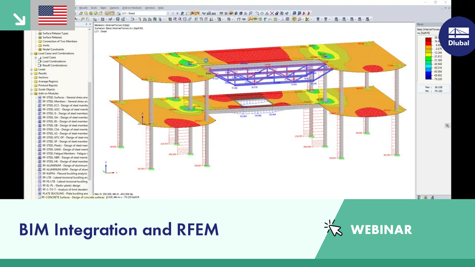Click the US flag language icon
Viewport: 475px width, 267px height.
coord(53,15)
